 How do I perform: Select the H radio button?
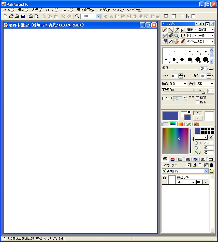coord(196,143)
